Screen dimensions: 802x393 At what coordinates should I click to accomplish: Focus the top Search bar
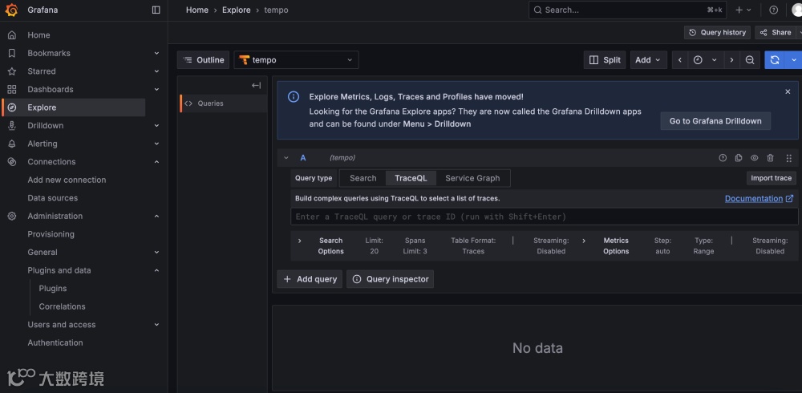628,10
